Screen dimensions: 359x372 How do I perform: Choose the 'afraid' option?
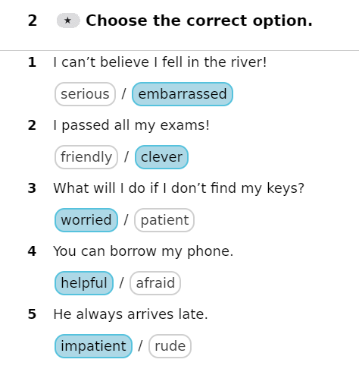point(155,283)
